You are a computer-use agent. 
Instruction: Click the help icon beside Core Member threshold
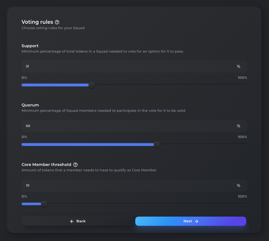coord(75,165)
